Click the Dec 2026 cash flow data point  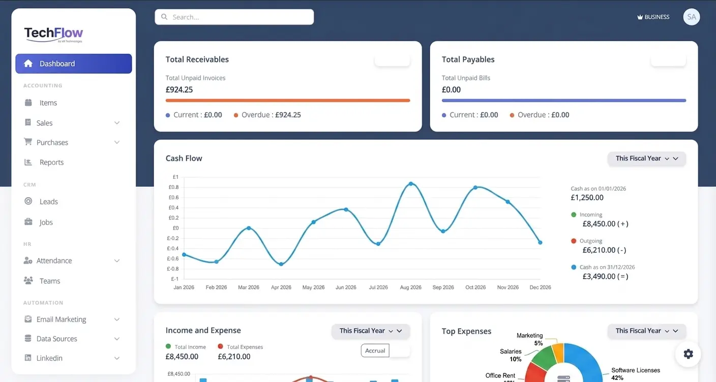coord(540,242)
